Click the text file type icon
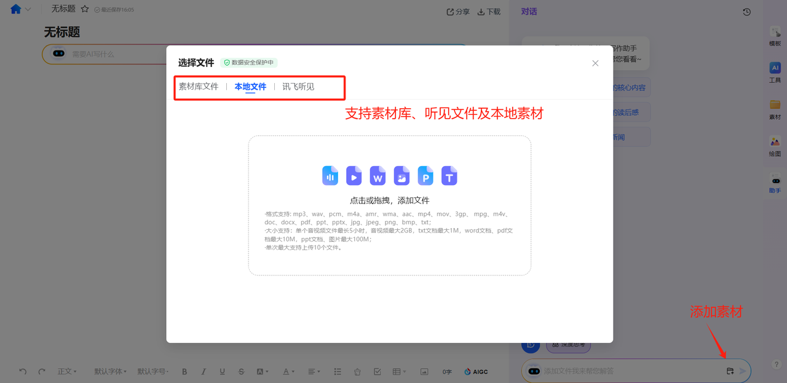Image resolution: width=787 pixels, height=383 pixels. click(449, 176)
